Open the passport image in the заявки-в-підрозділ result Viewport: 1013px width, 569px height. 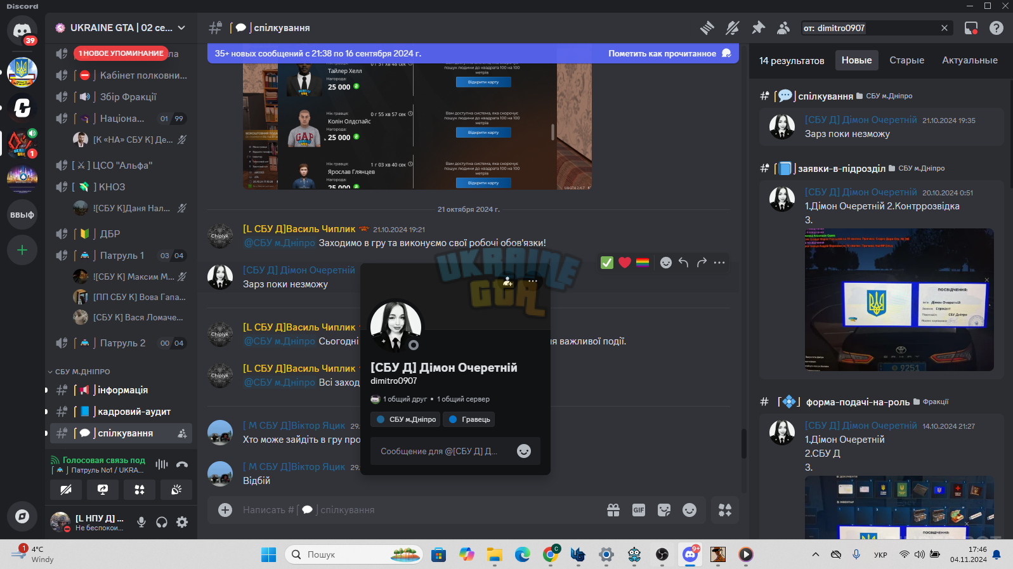point(899,299)
